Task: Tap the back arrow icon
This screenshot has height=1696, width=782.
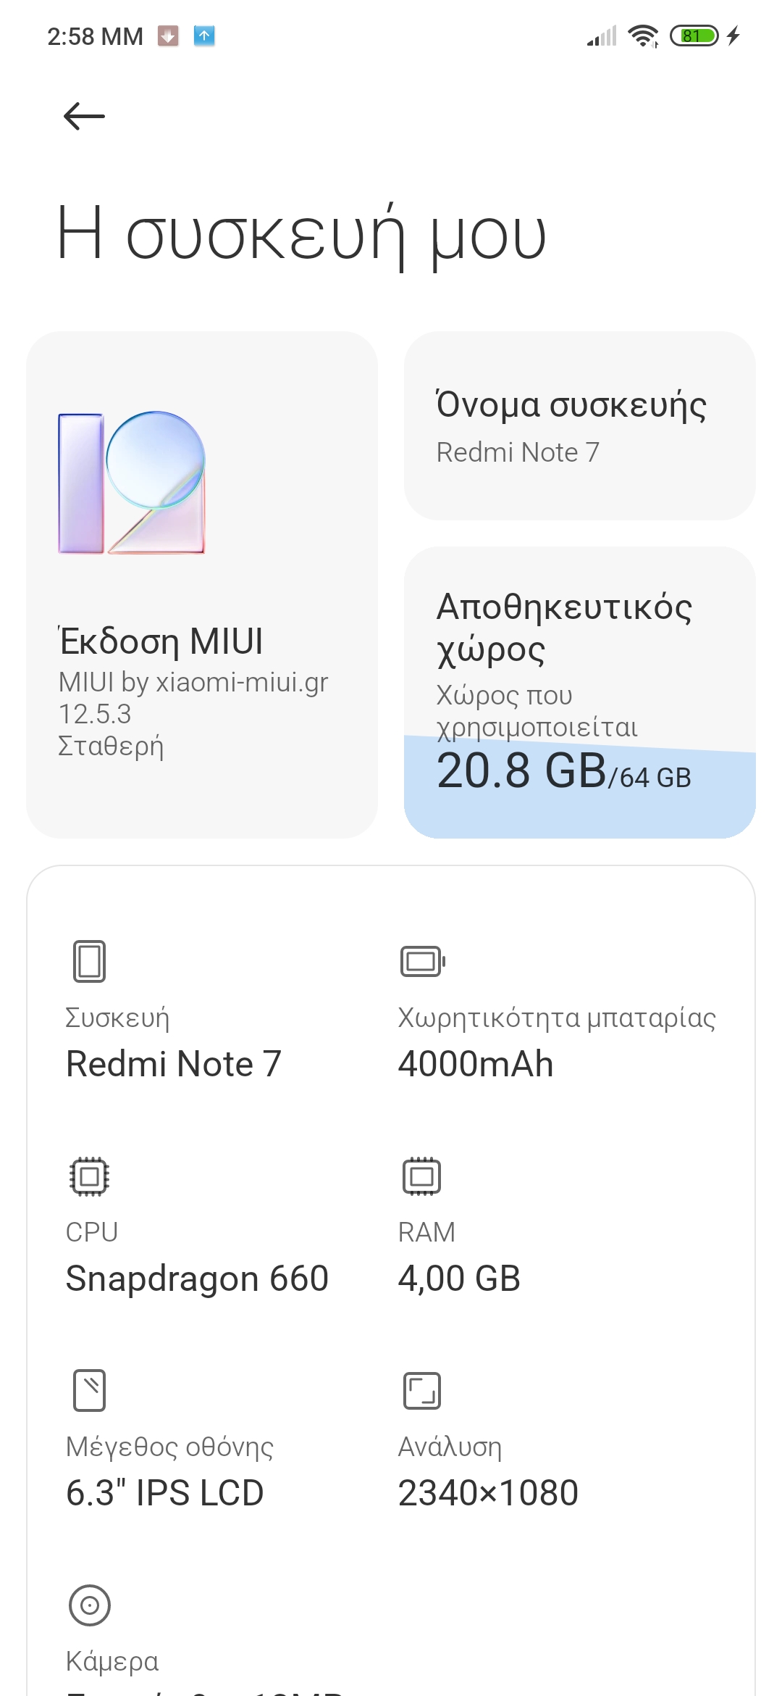Action: [x=84, y=116]
